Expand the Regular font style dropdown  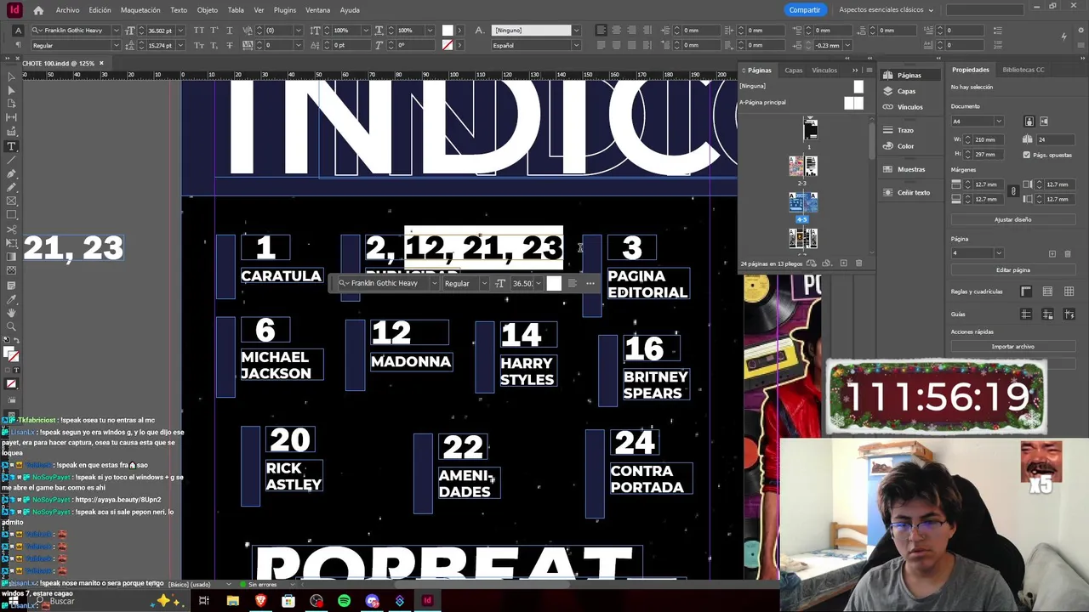(x=116, y=45)
